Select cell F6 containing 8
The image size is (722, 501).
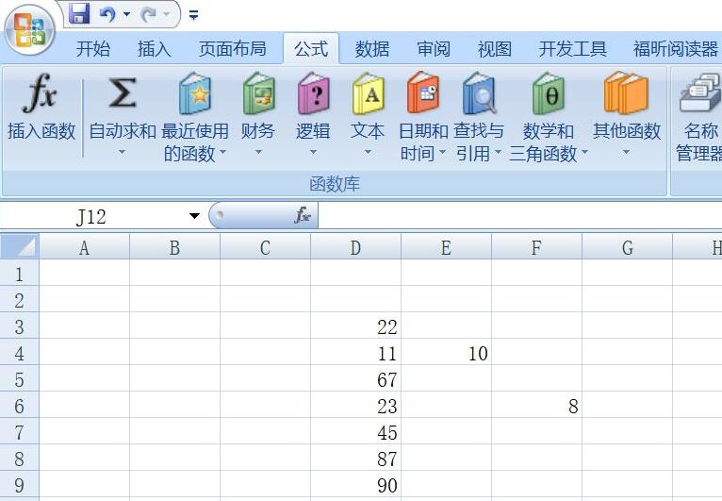point(537,406)
